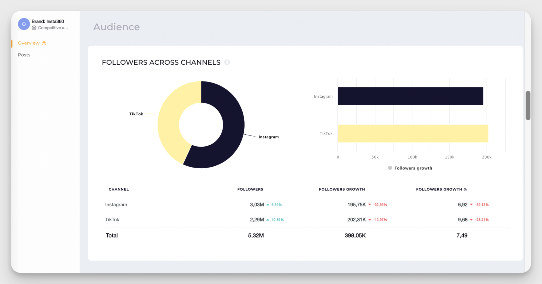This screenshot has width=542, height=284.
Task: Open the Overview help question icon
Action: (44, 43)
